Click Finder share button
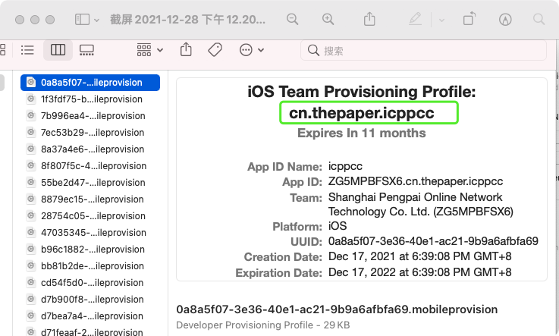 [186, 49]
